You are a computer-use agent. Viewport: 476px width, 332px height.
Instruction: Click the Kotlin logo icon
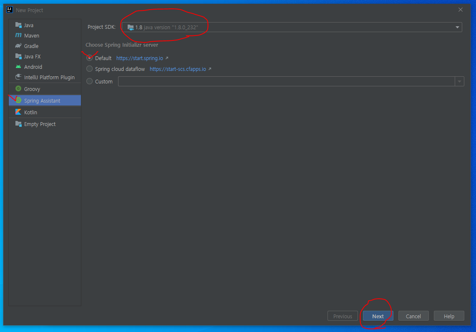(x=18, y=112)
